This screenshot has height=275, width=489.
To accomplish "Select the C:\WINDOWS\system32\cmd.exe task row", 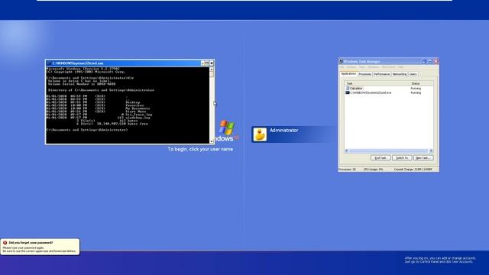I will coord(389,92).
